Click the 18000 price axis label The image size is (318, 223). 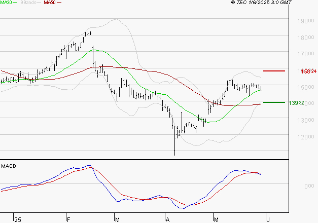click(x=304, y=38)
